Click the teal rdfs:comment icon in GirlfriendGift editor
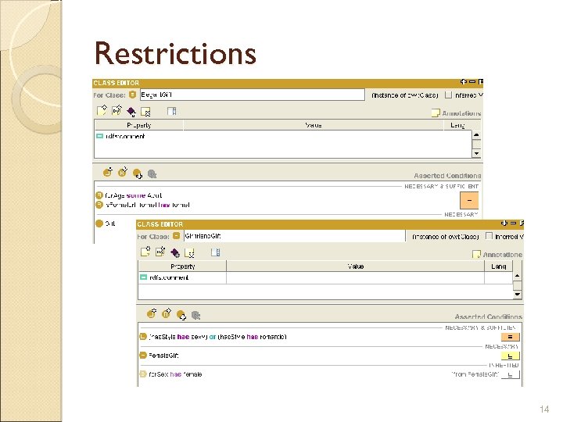 pos(143,277)
